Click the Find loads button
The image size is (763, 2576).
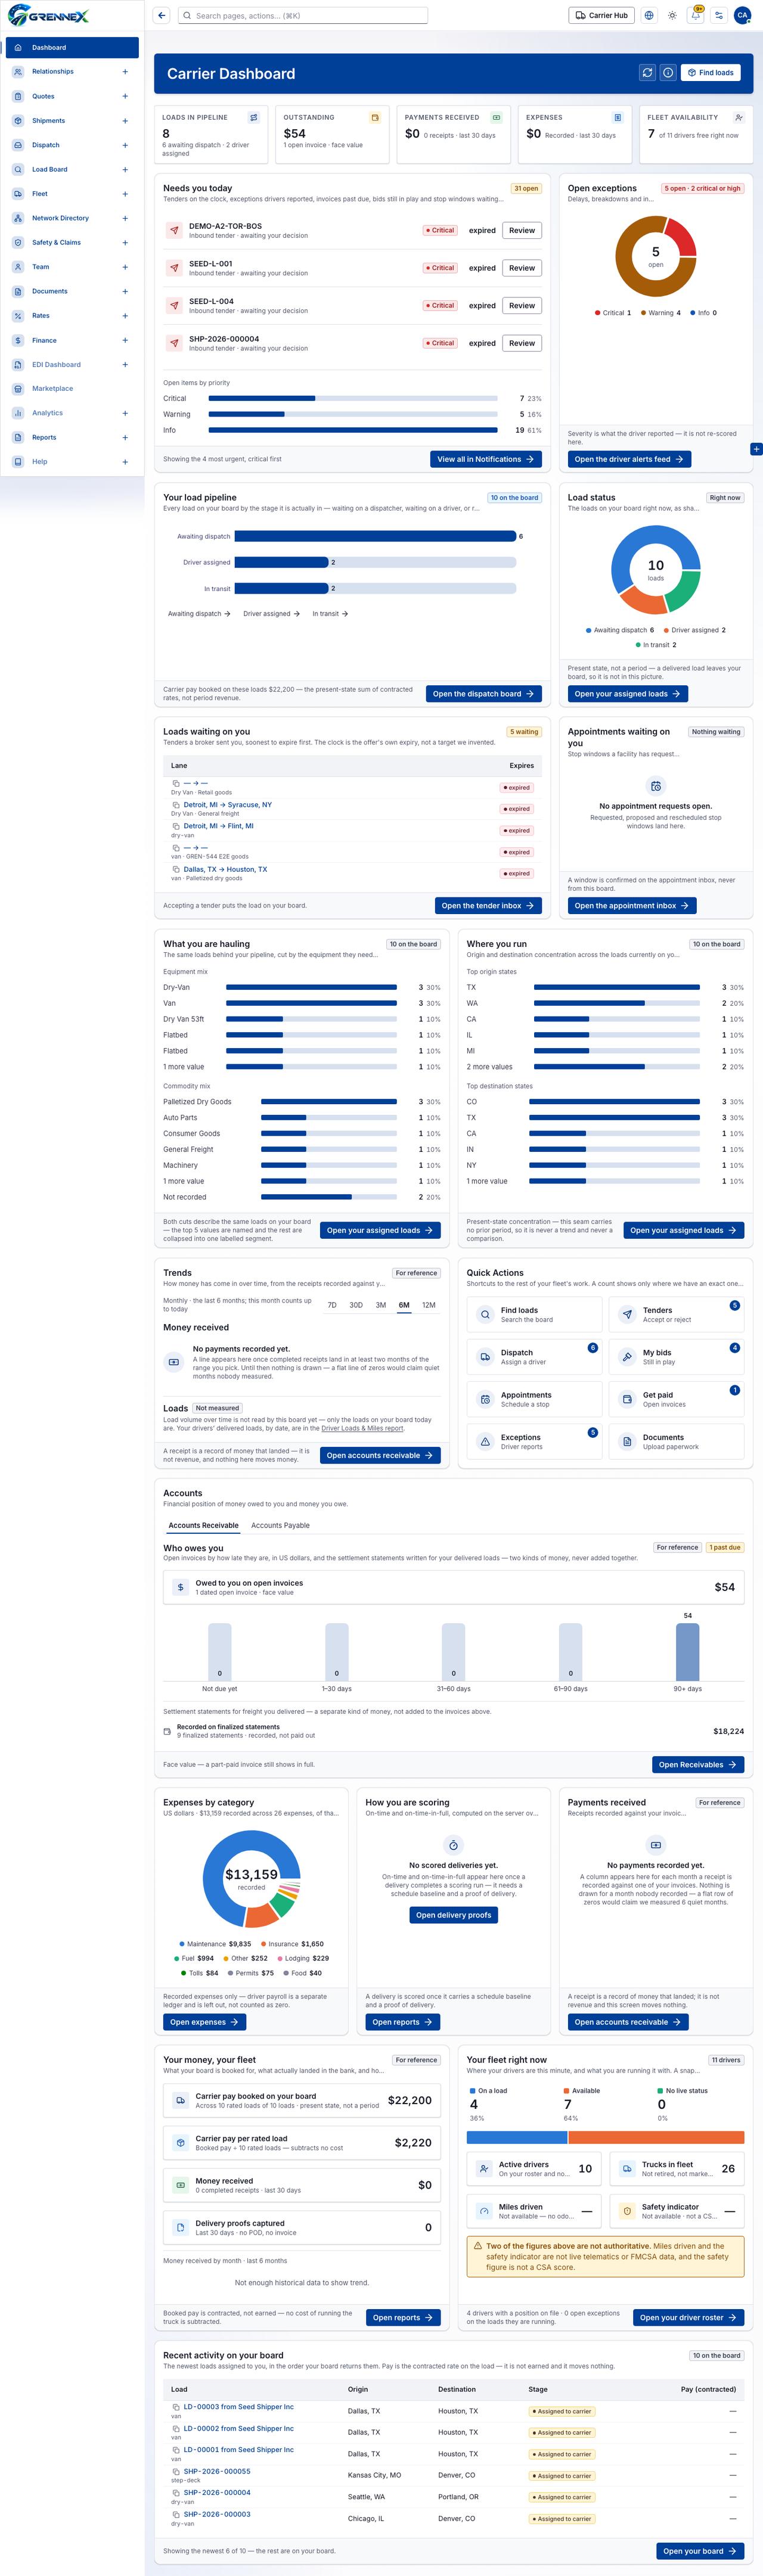coord(710,73)
